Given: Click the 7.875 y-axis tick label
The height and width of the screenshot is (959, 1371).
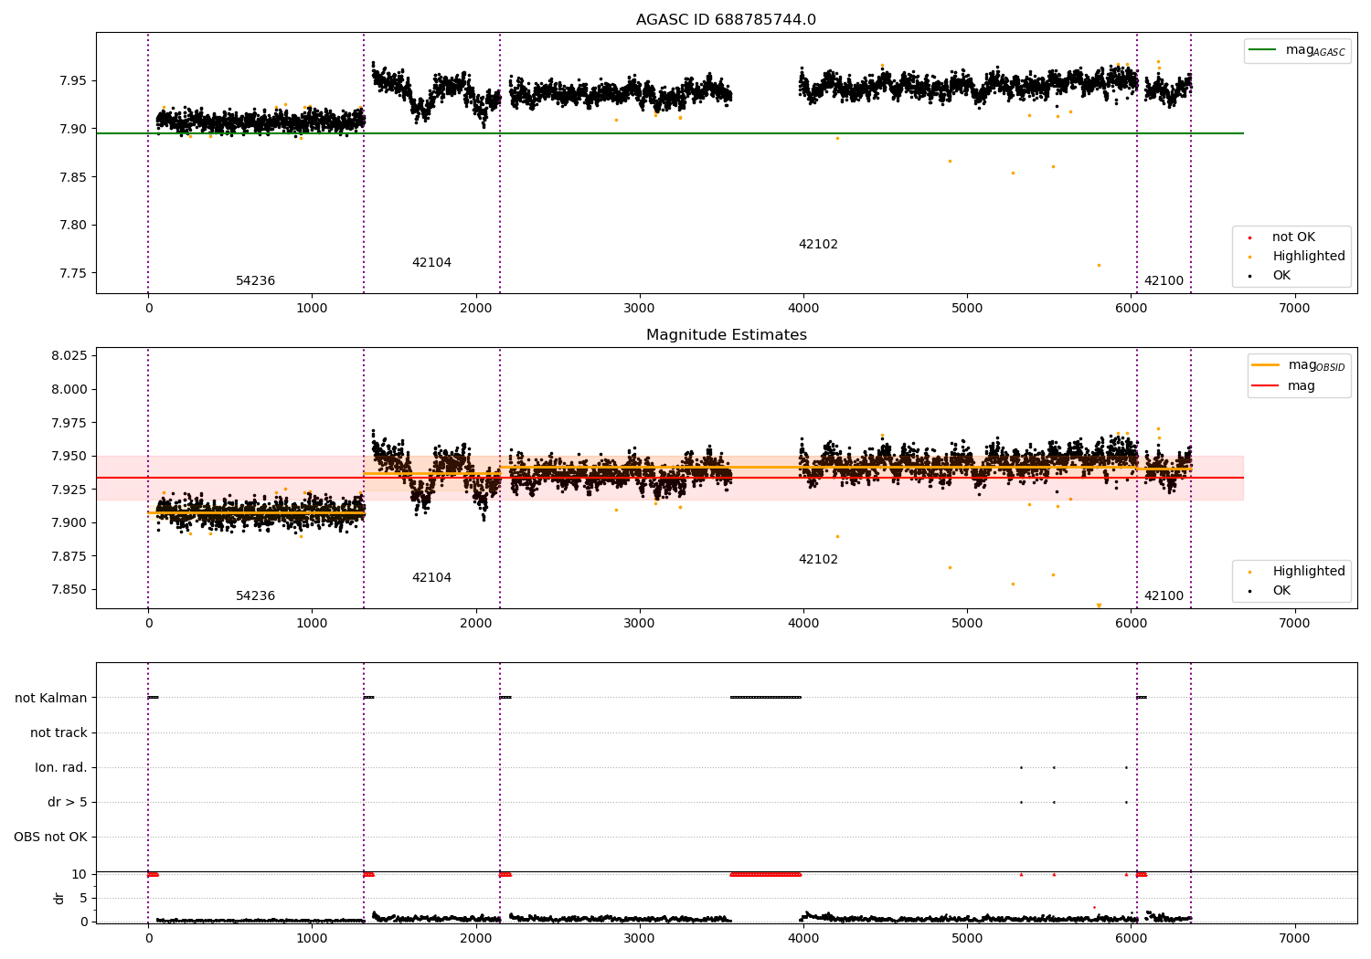Looking at the screenshot, I should pyautogui.click(x=68, y=556).
